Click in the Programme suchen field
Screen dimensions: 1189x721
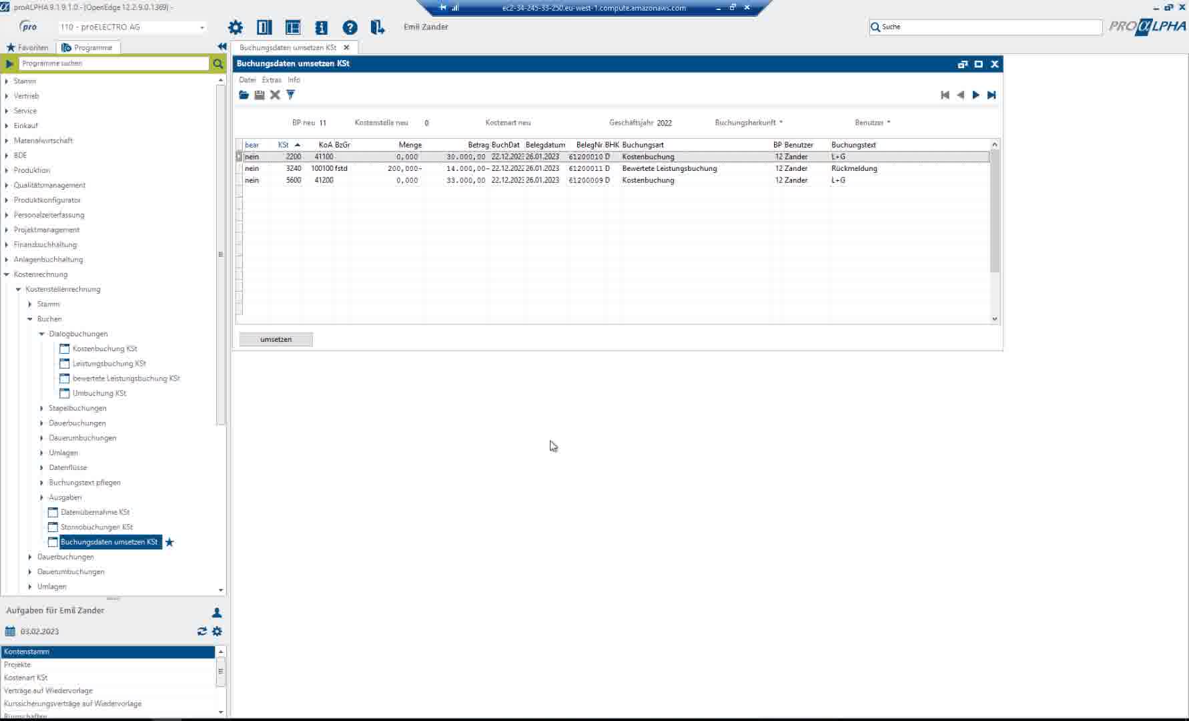[x=114, y=63]
